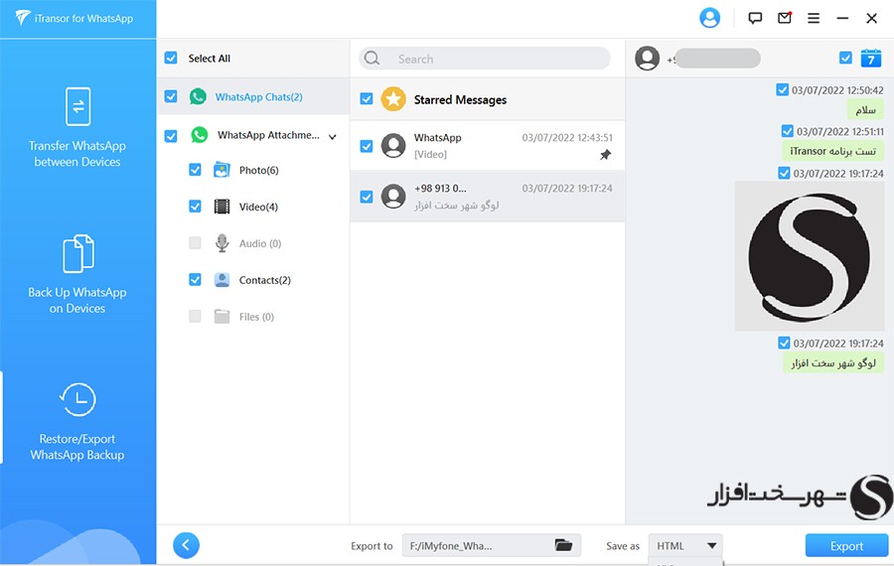Click the Export to path field

[x=492, y=545]
